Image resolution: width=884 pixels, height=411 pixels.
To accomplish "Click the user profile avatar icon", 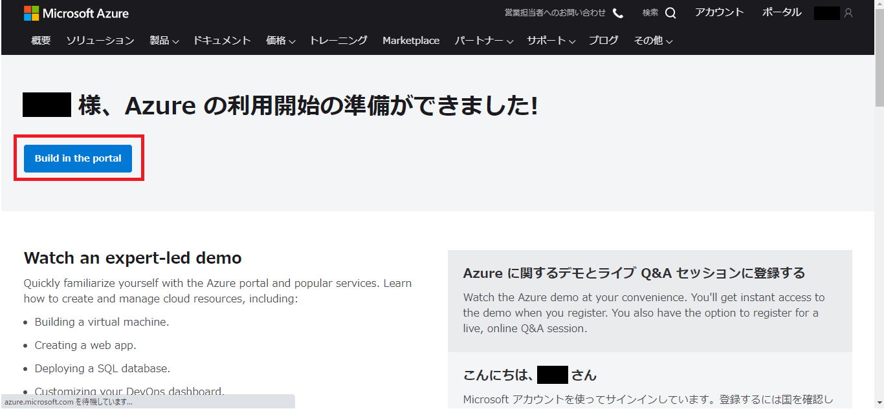I will click(x=848, y=13).
